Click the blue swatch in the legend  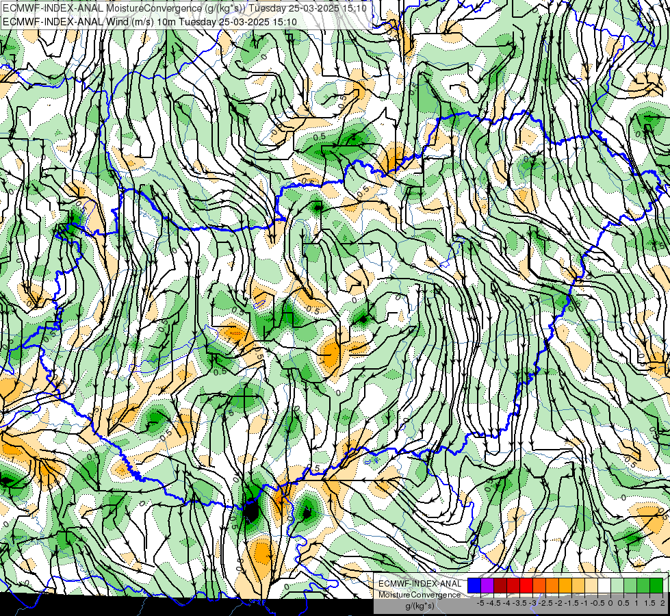[474, 585]
